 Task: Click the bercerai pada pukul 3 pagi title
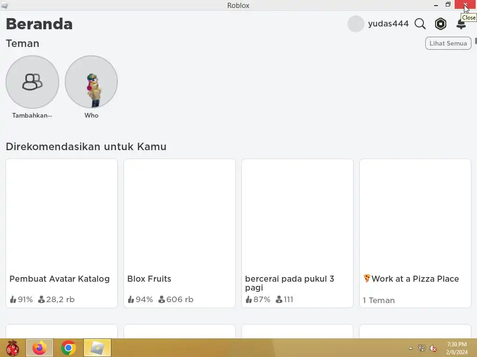(x=289, y=283)
